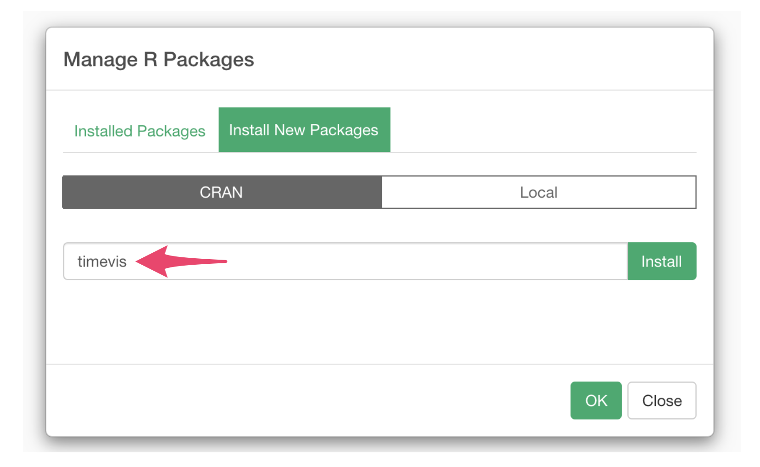This screenshot has width=760, height=467.
Task: Place cursor on the timevis text
Action: click(x=102, y=261)
